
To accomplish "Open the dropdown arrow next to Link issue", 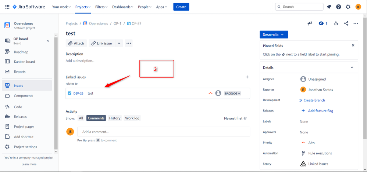I will [x=119, y=43].
